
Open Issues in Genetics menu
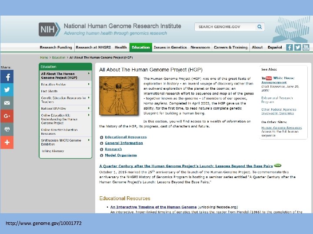click(170, 47)
